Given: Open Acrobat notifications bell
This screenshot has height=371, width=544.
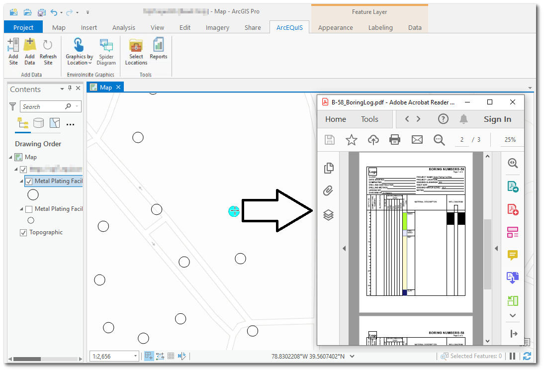Looking at the screenshot, I should (463, 119).
